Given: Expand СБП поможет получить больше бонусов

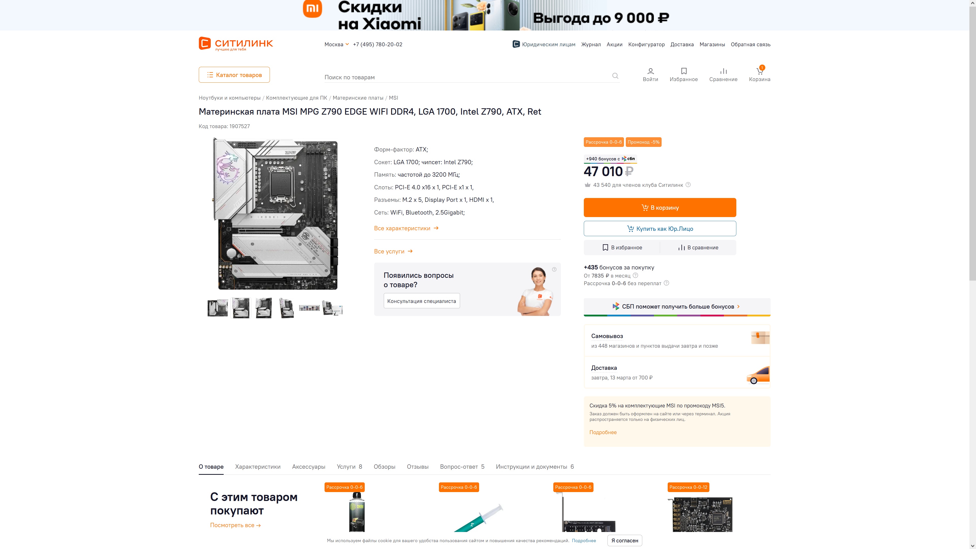Looking at the screenshot, I should (677, 307).
